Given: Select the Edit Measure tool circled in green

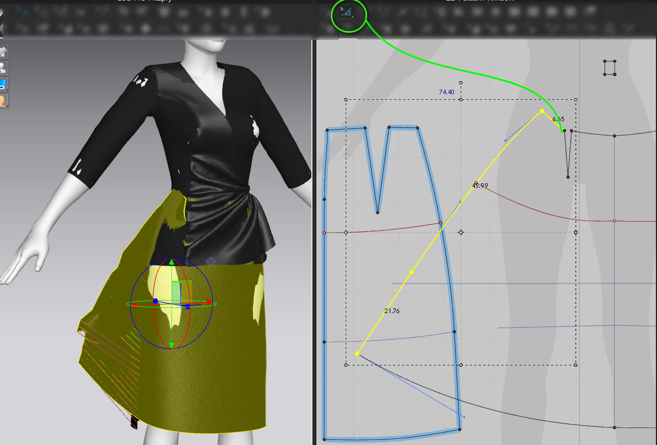Looking at the screenshot, I should click(x=347, y=12).
